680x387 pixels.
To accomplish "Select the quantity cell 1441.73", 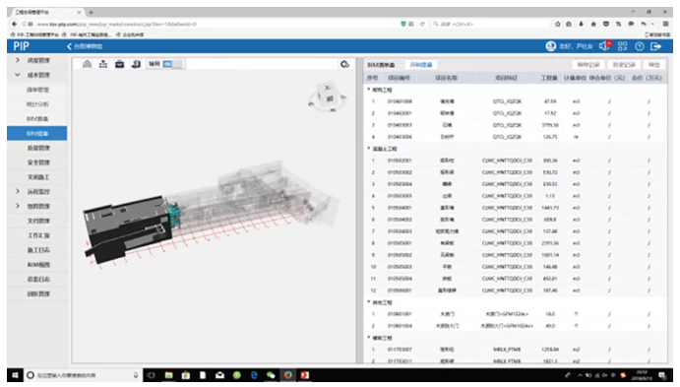I will tap(550, 208).
